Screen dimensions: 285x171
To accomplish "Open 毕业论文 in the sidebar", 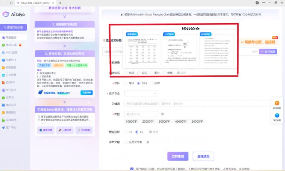I will pos(14,37).
